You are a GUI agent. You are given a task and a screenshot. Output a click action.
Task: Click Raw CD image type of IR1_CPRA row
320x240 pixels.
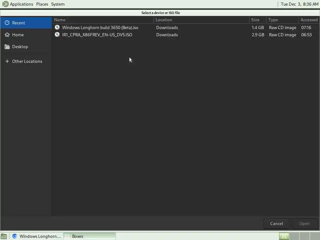click(282, 35)
